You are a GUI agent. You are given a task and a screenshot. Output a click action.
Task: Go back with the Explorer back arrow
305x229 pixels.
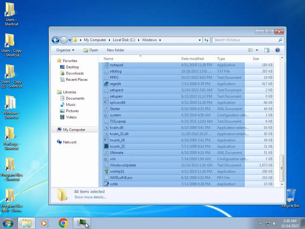coord(55,40)
